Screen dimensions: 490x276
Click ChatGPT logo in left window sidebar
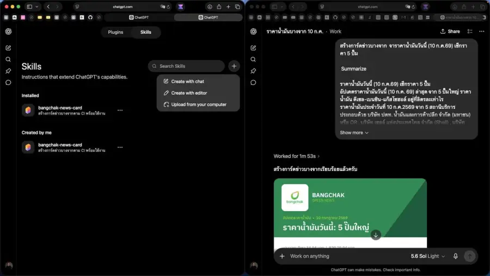click(8, 31)
